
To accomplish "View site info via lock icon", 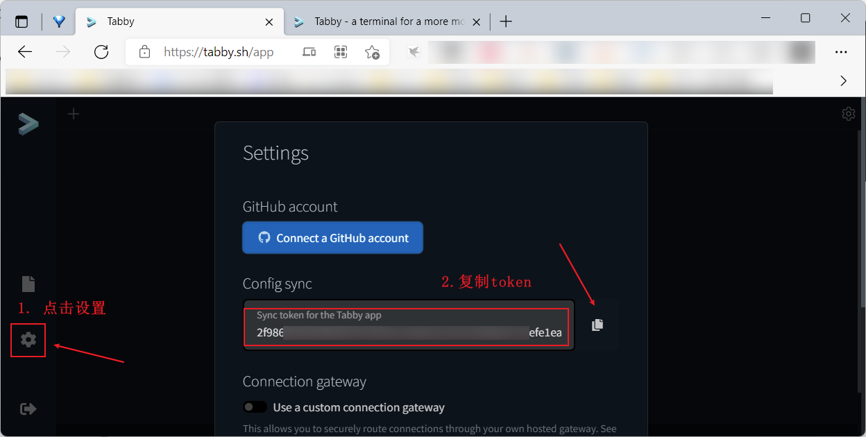I will (144, 52).
